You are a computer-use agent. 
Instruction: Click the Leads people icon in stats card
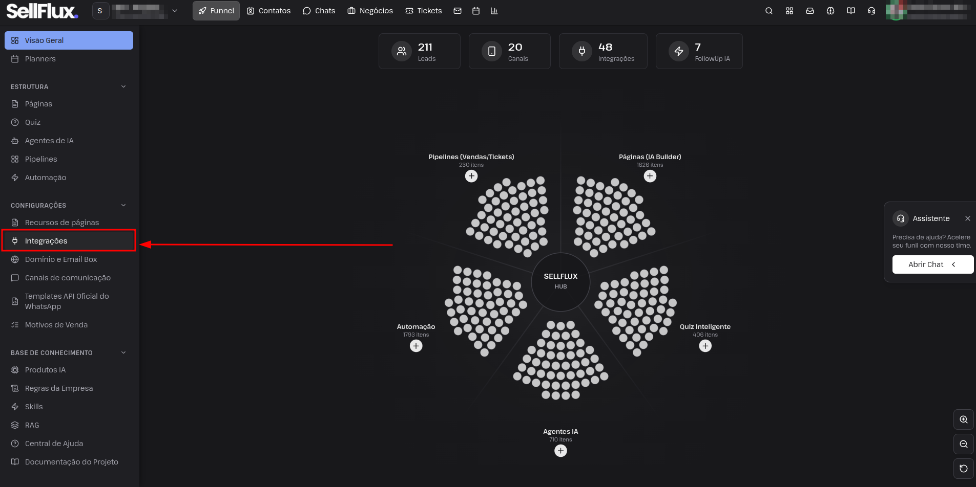(402, 51)
